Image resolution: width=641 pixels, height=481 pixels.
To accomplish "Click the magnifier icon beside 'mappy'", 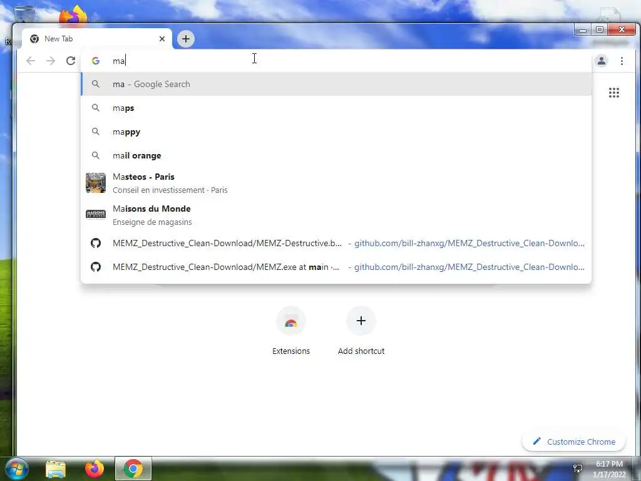I will click(x=96, y=132).
